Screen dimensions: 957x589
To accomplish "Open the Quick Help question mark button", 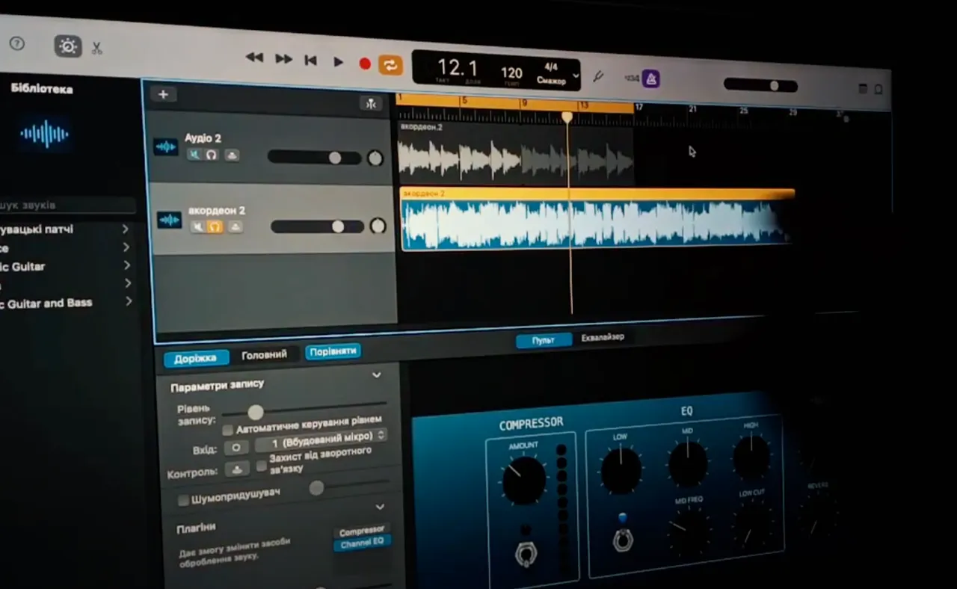I will (16, 43).
